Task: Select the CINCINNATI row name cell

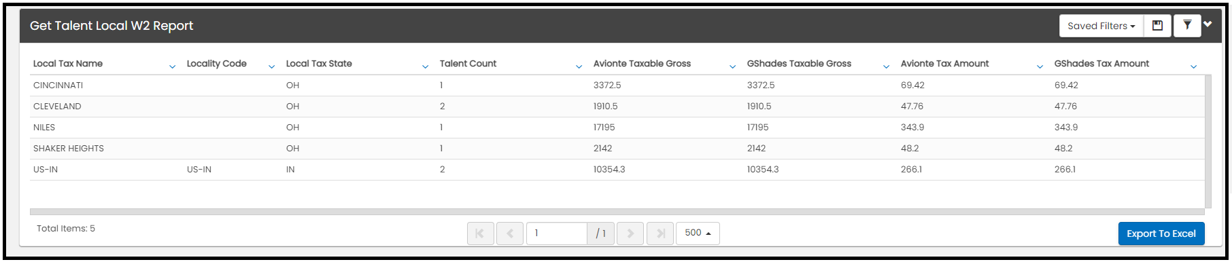Action: pos(58,86)
